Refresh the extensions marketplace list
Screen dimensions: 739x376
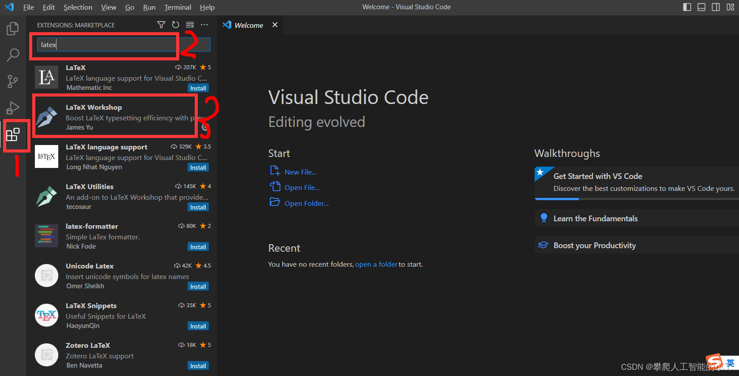175,25
